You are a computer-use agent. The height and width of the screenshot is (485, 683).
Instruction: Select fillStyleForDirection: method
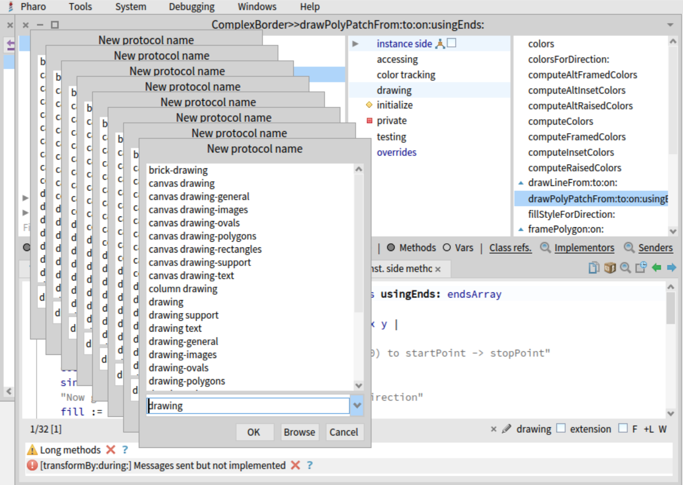click(x=571, y=214)
